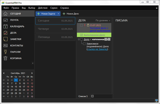Go to next month in mini calendar

coord(32,73)
